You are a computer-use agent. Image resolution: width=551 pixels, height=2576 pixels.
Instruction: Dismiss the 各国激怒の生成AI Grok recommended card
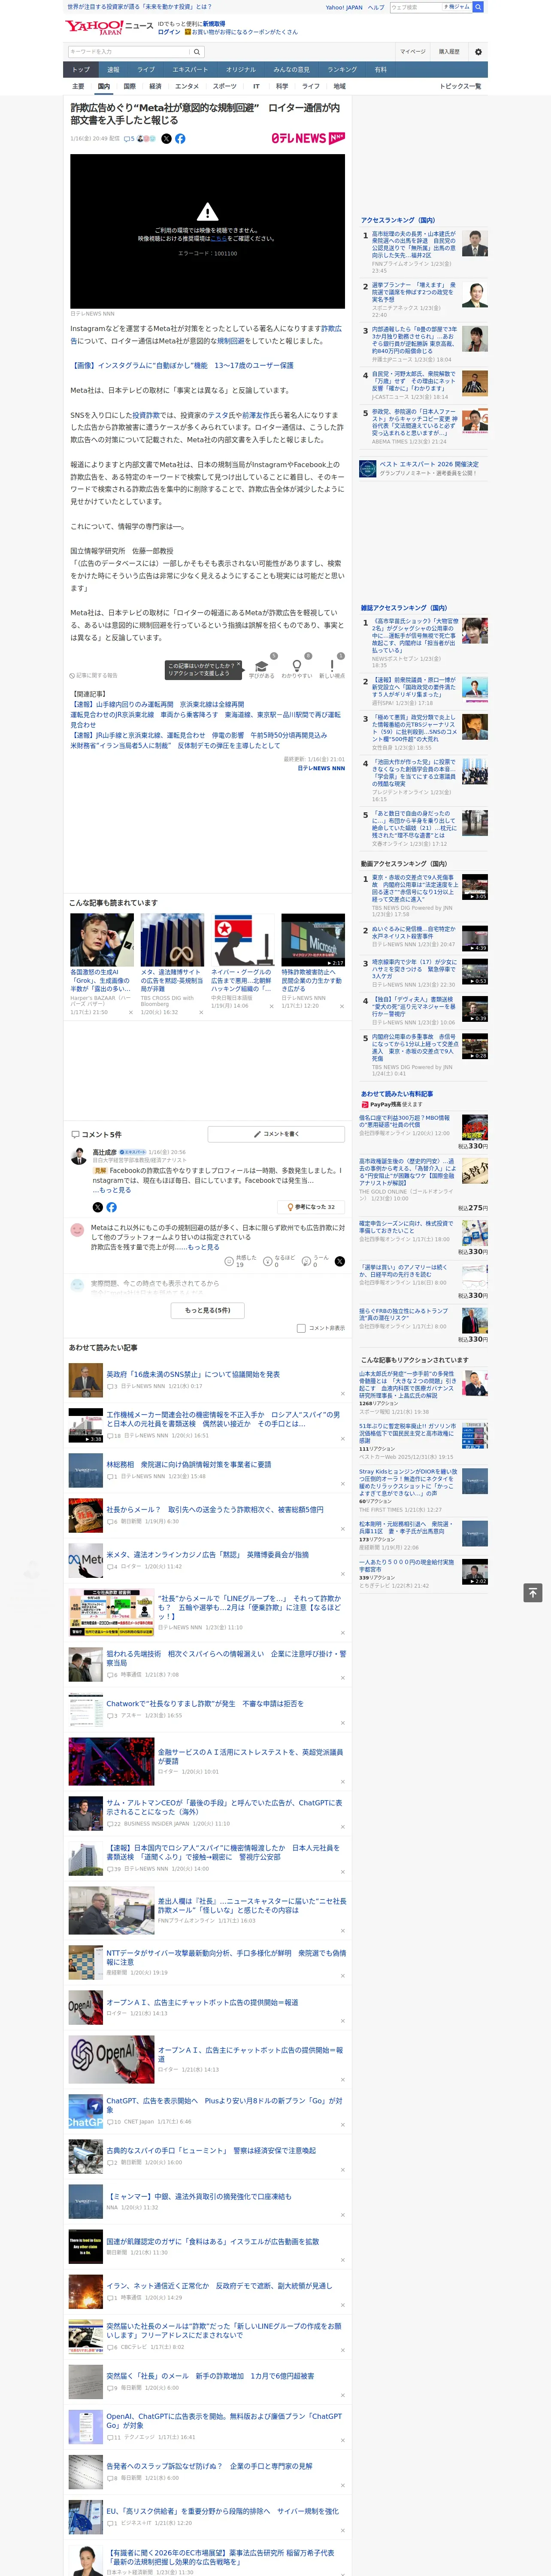click(130, 1012)
